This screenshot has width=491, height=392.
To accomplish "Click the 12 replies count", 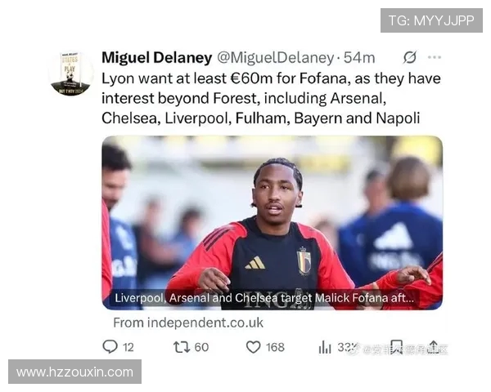I will tap(128, 347).
